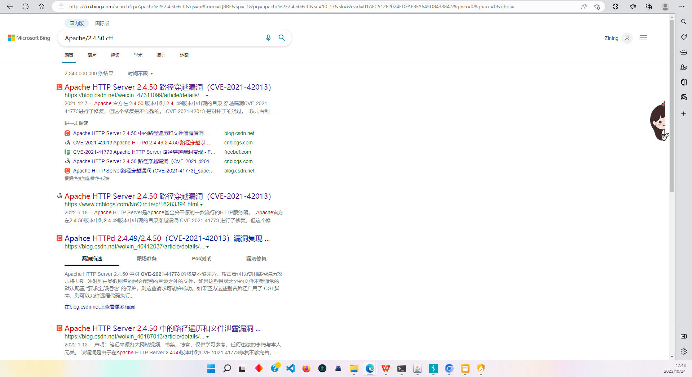The image size is (692, 377).
Task: Expand the 时间不限 time filter dropdown
Action: (140, 73)
